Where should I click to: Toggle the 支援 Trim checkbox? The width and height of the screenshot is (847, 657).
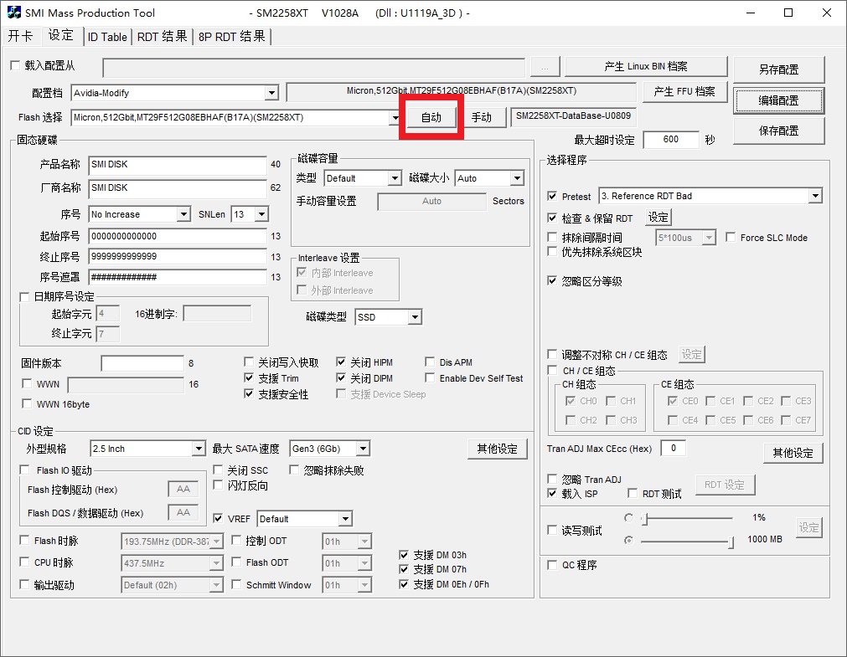point(250,378)
